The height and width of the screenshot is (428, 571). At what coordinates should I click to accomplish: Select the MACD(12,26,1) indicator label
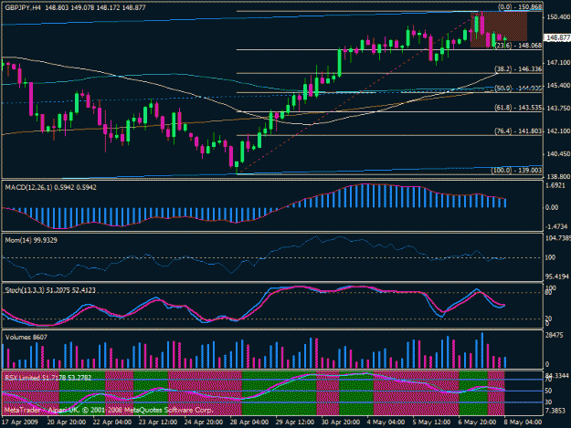coord(50,187)
